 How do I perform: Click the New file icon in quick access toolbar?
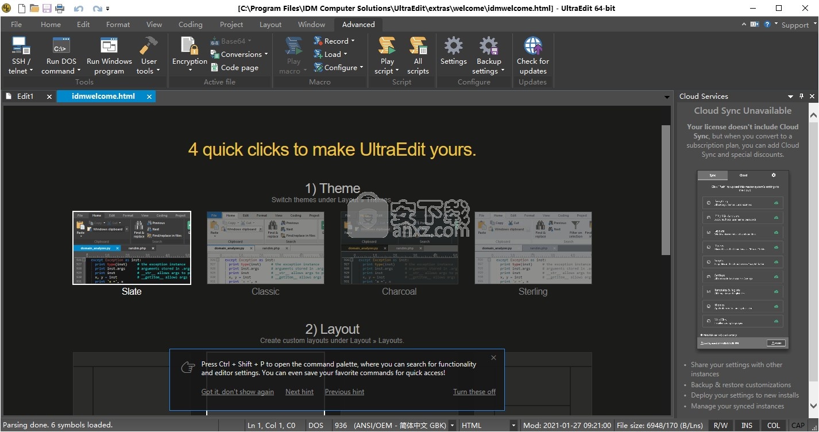tap(21, 8)
